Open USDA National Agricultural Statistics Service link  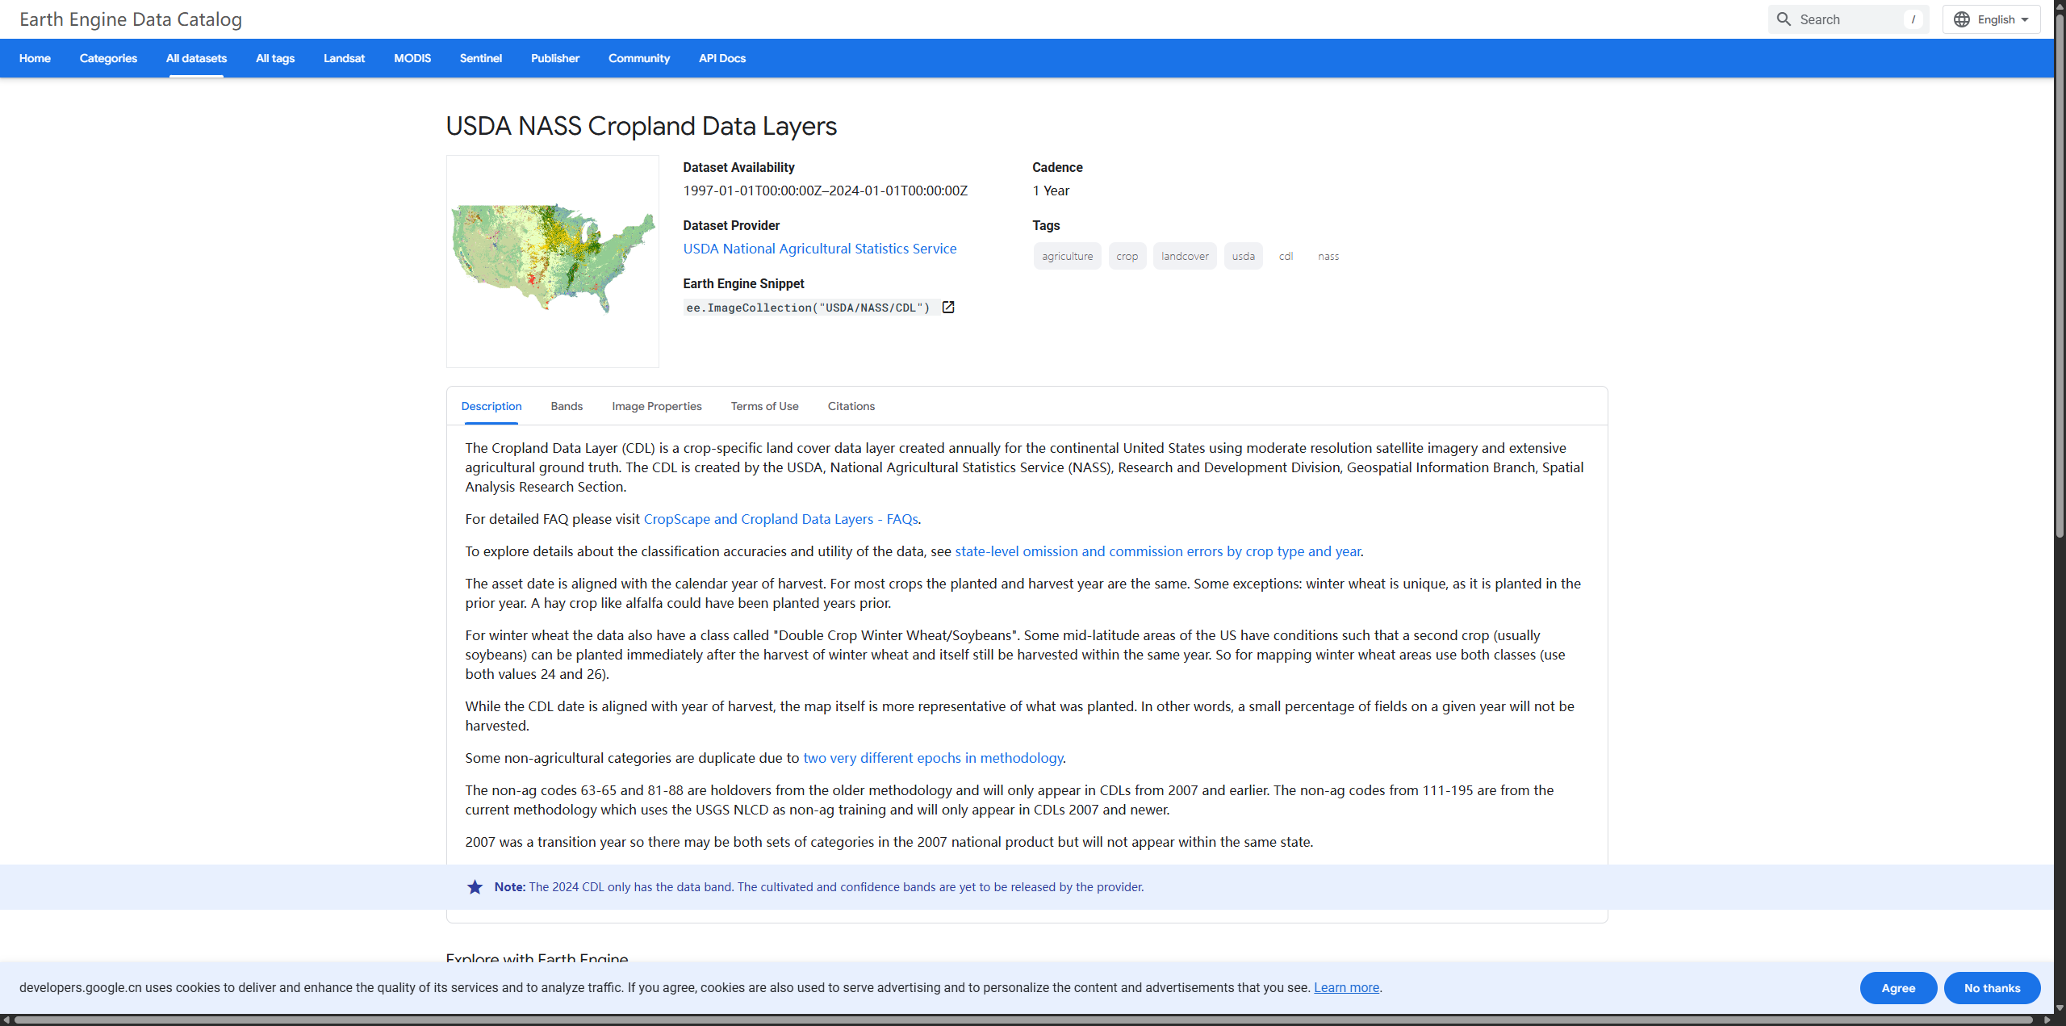[x=819, y=249]
